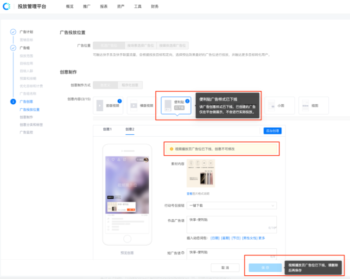Select the 竖版视频 creative card
The image size is (350, 279).
click(108, 106)
